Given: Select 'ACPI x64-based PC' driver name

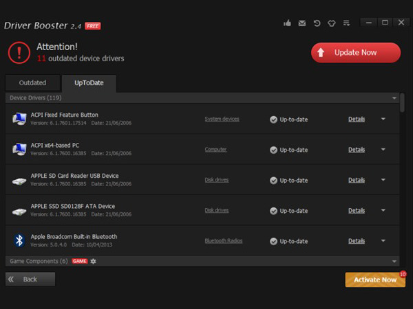Looking at the screenshot, I should 55,146.
